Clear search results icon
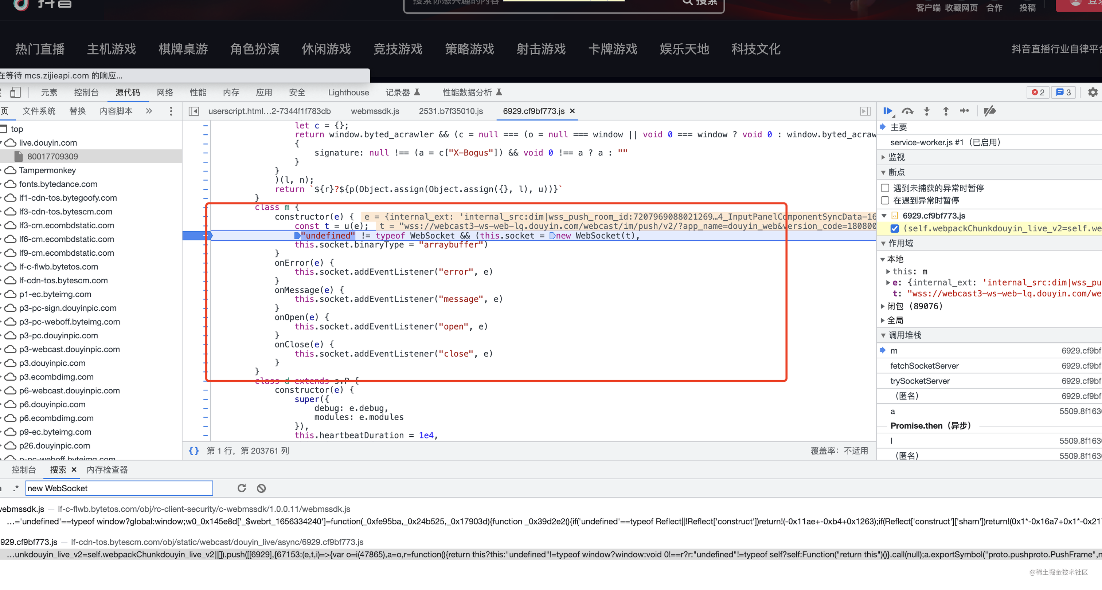Screen dimensions: 1102x590 click(x=261, y=488)
